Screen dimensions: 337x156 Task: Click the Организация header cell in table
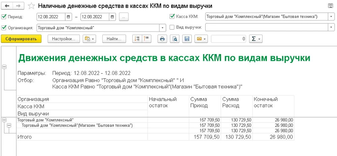pos(82,99)
